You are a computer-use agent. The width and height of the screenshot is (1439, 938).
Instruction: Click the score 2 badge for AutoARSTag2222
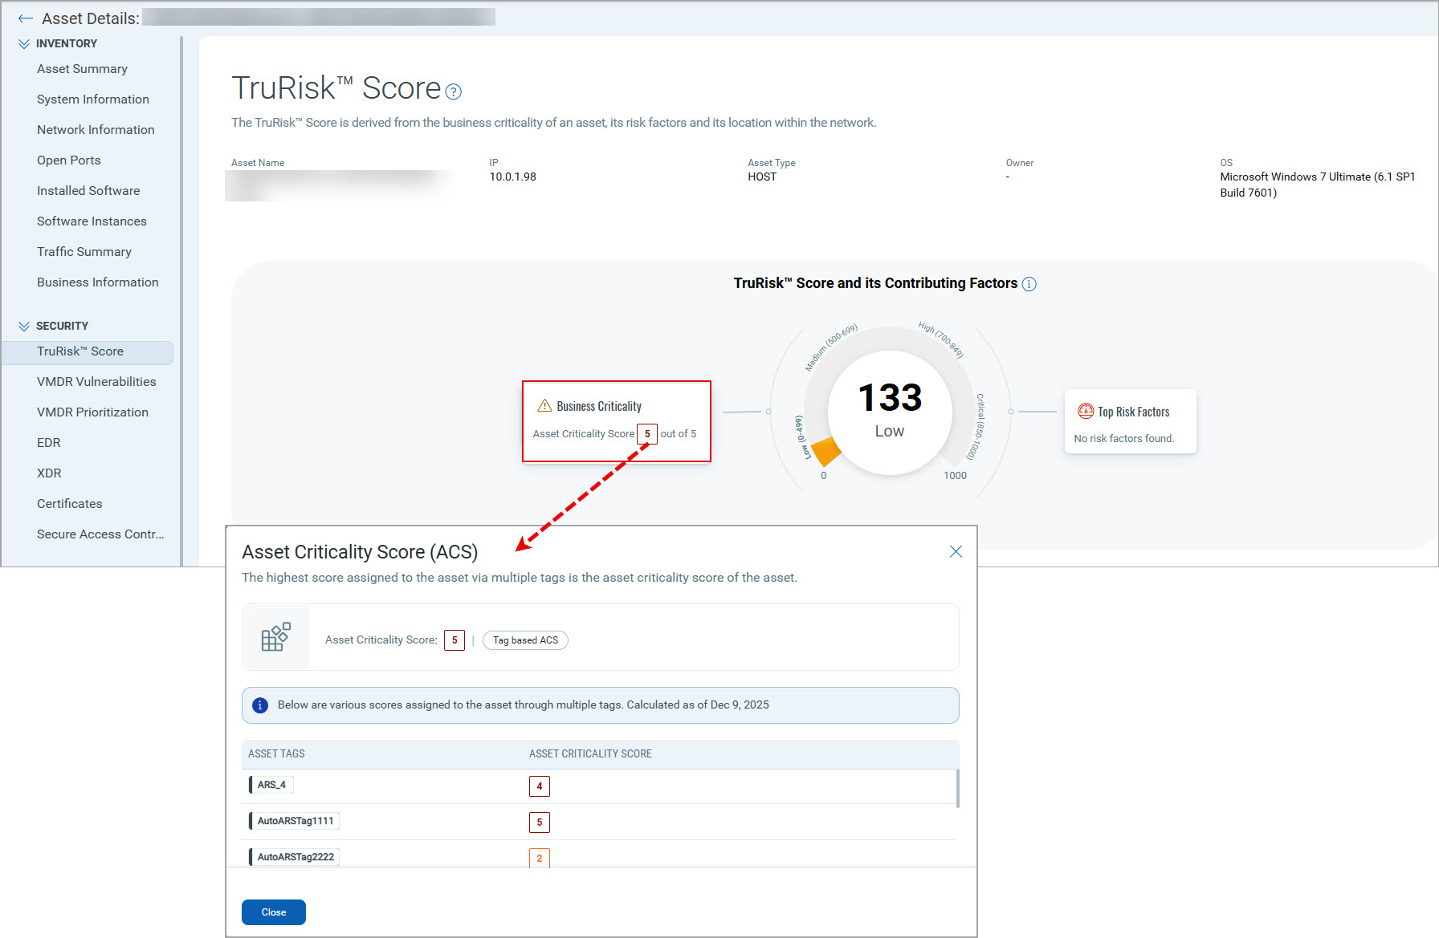[540, 858]
